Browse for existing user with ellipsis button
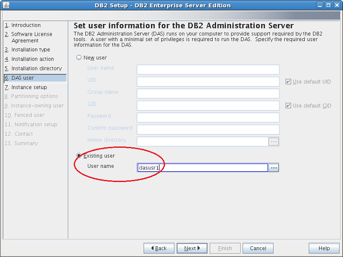The width and height of the screenshot is (343, 257). click(x=273, y=168)
